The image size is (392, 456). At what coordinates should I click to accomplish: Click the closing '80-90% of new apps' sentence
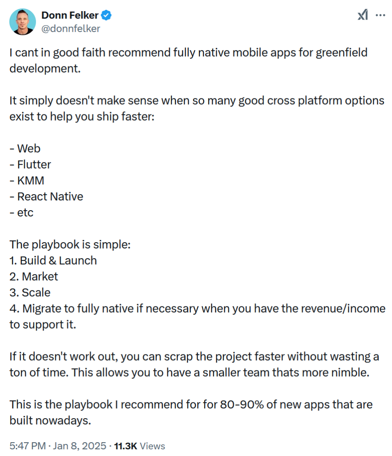click(x=191, y=412)
